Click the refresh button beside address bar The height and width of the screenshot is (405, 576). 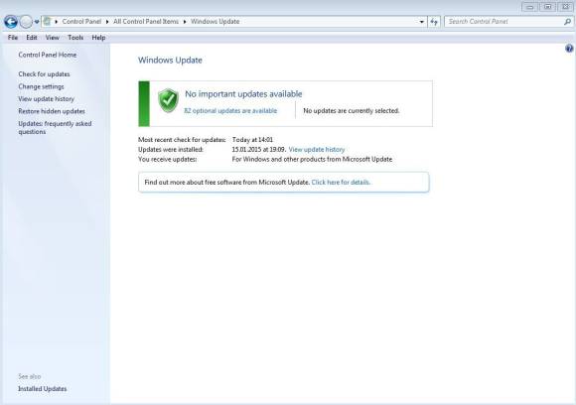pyautogui.click(x=434, y=22)
